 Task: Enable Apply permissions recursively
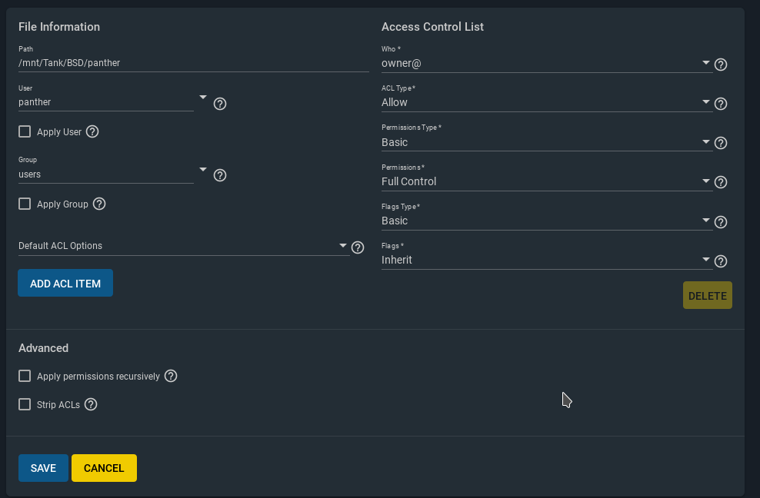(x=25, y=376)
